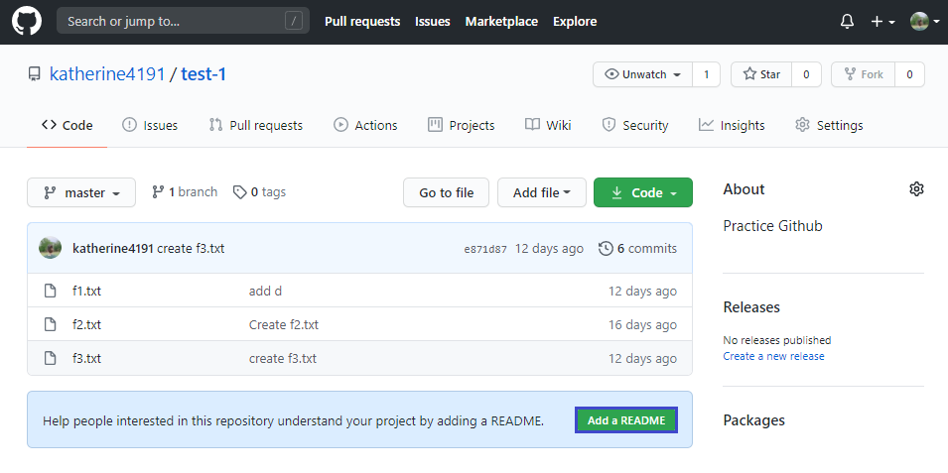Viewport: 948px width, 473px height.
Task: Focus the Search or jump to field
Action: pyautogui.click(x=183, y=21)
